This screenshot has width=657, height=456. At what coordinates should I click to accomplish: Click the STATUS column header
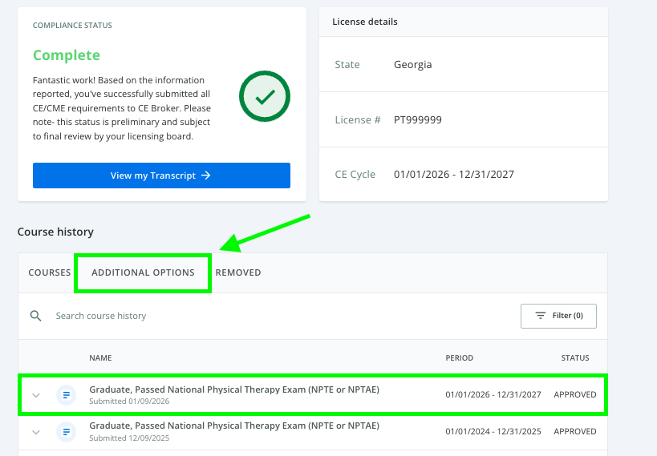coord(575,358)
